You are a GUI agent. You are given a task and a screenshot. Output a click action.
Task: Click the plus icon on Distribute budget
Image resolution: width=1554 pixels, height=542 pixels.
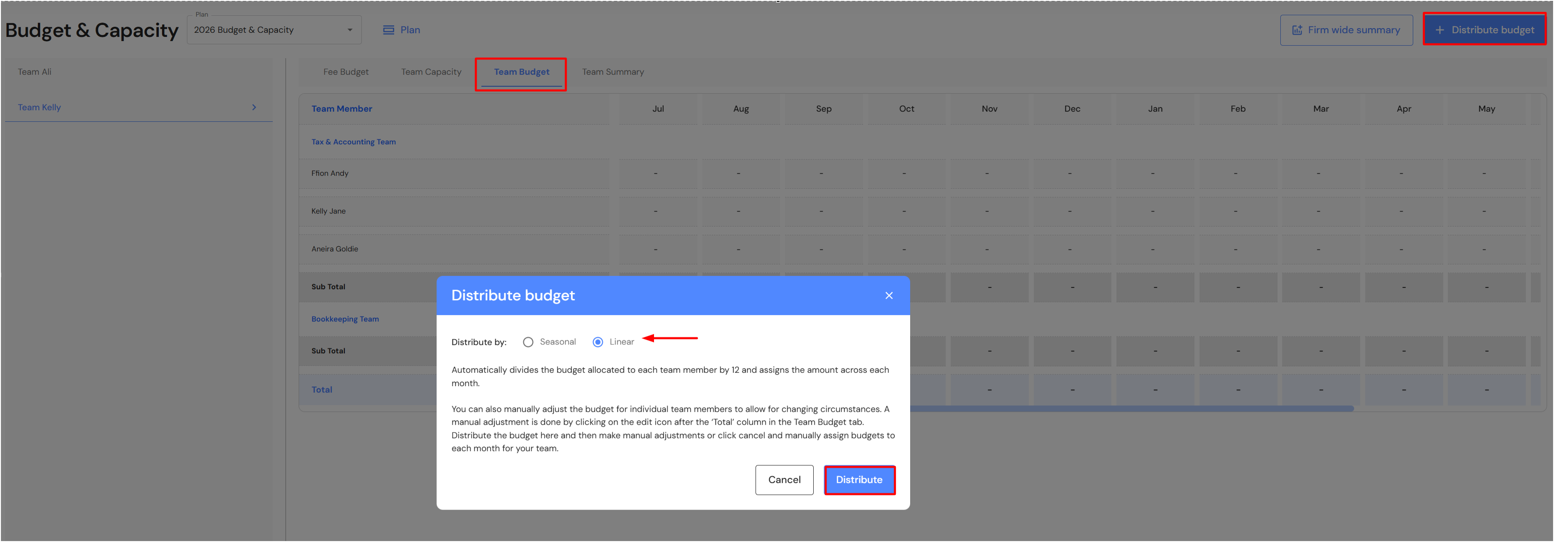click(1440, 30)
